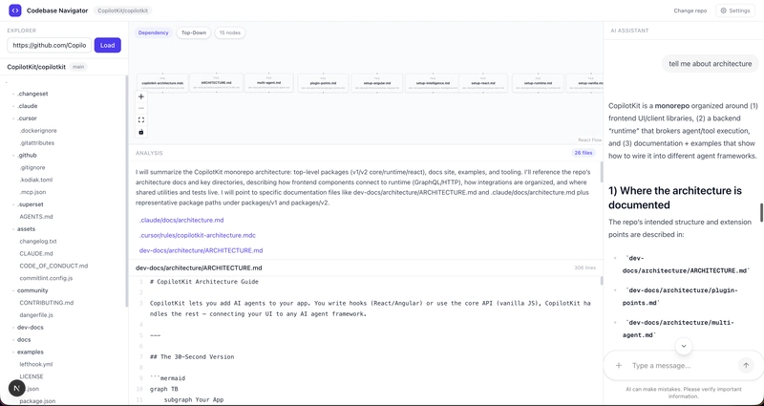
Task: Click the Change repo button
Action: [690, 11]
